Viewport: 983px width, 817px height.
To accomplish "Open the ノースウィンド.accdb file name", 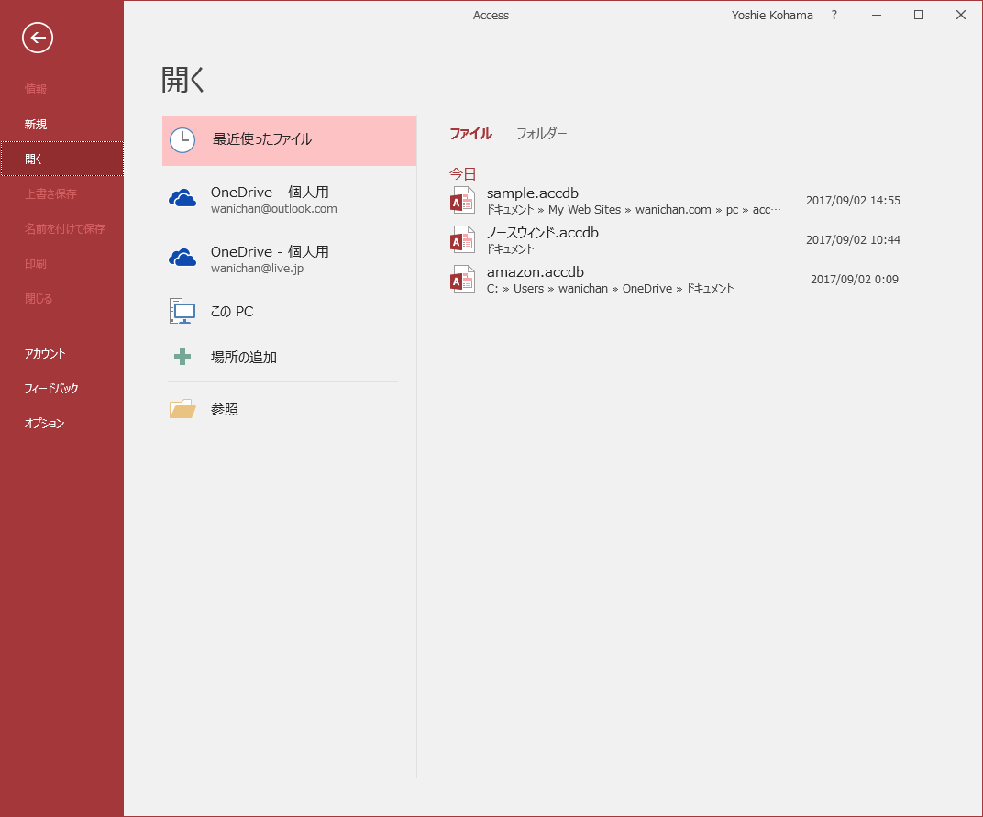I will pyautogui.click(x=542, y=233).
